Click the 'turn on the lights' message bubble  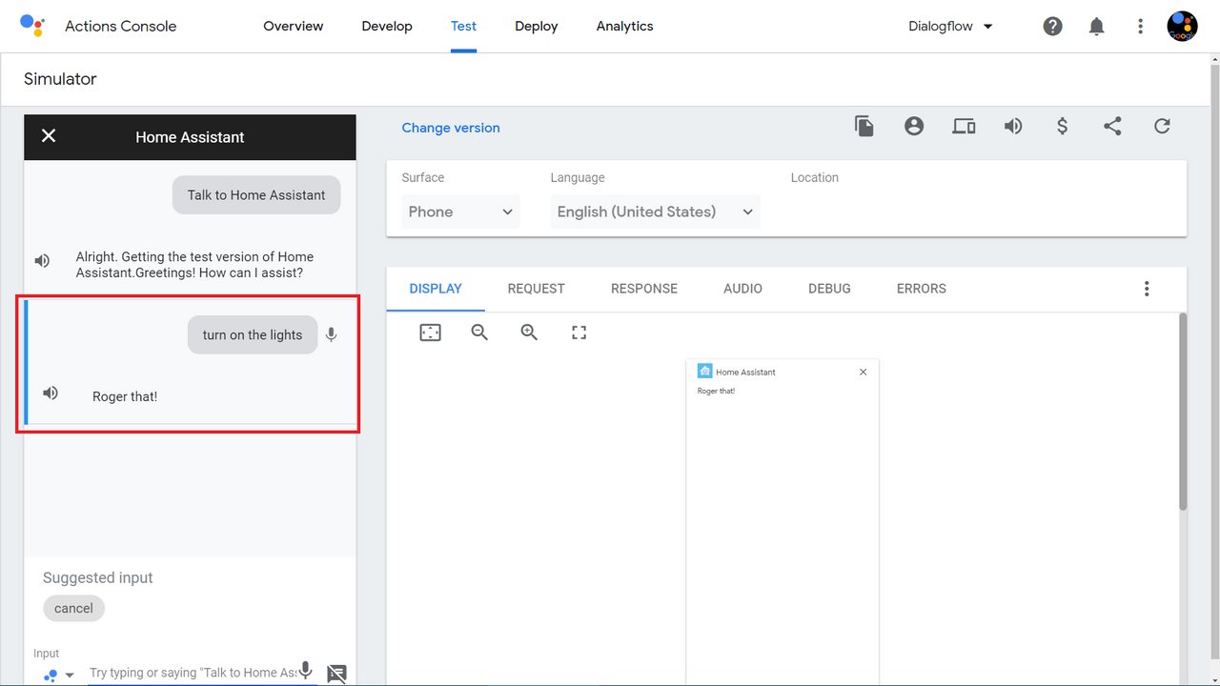pyautogui.click(x=253, y=334)
